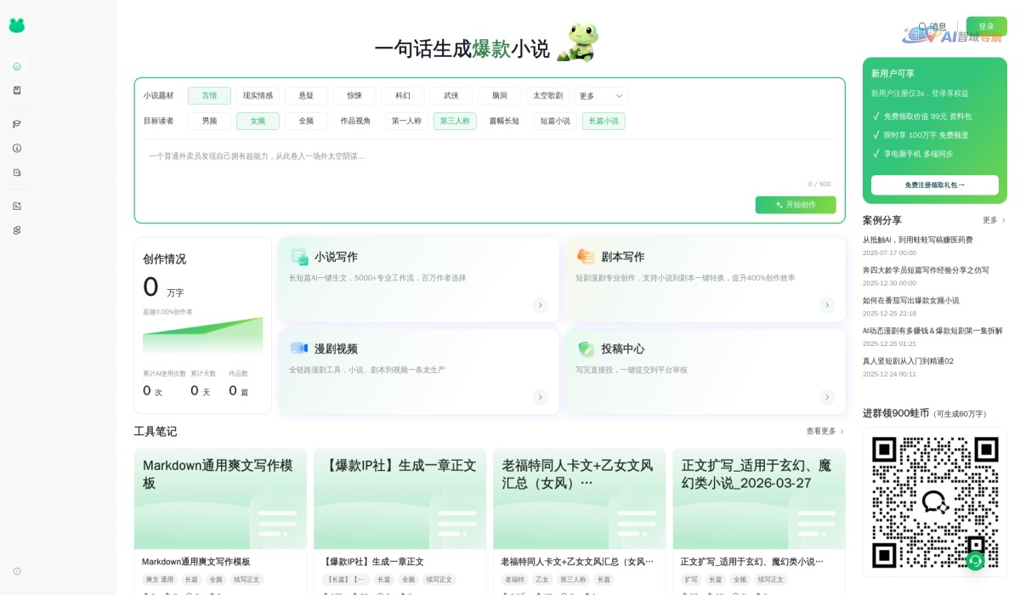Select 太空歌剧 genre tag
Viewport: 1020px width, 595px height.
(x=548, y=96)
